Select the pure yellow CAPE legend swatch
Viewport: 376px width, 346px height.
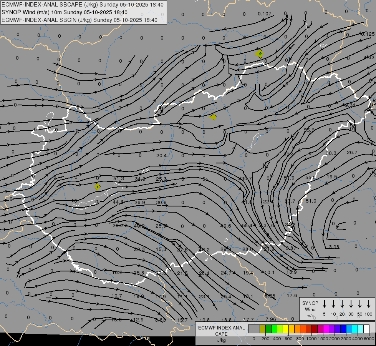click(x=286, y=329)
